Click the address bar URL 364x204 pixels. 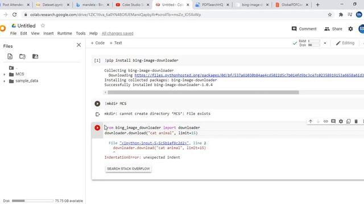tap(115, 15)
